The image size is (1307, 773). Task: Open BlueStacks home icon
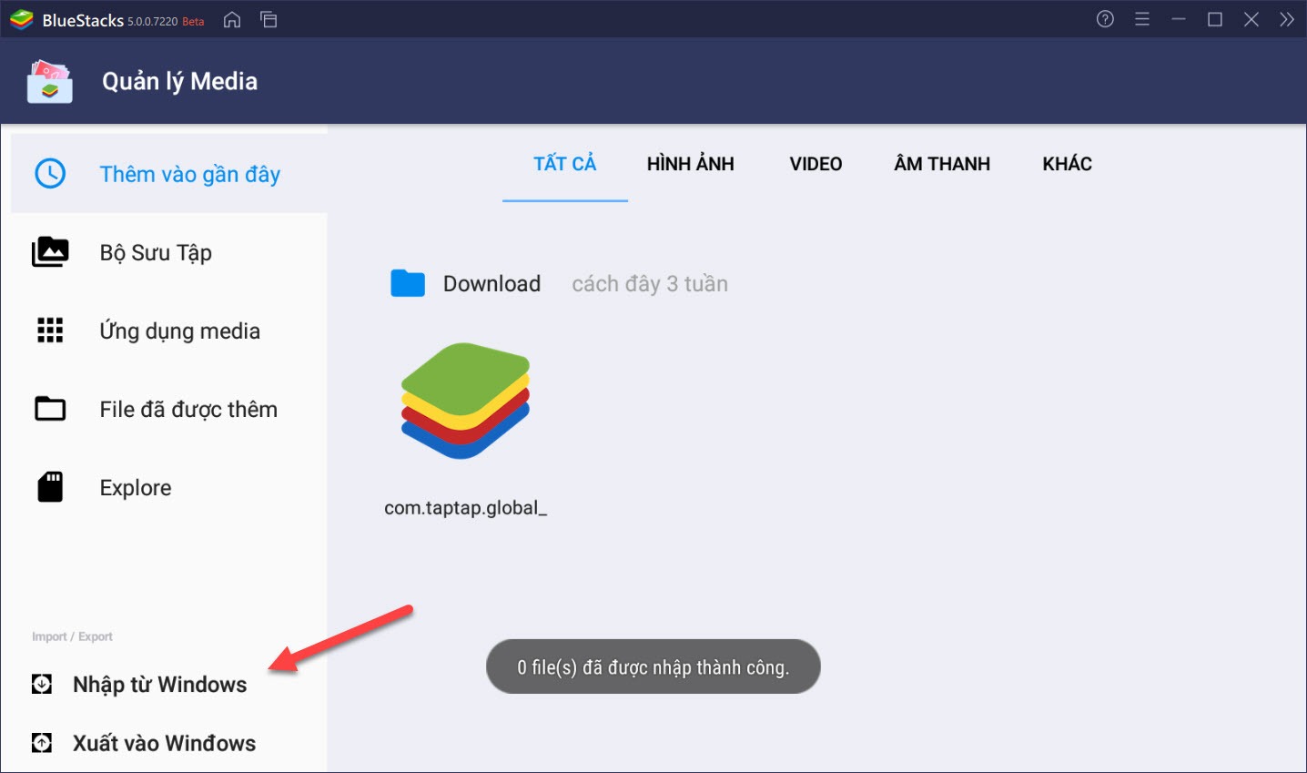[232, 19]
